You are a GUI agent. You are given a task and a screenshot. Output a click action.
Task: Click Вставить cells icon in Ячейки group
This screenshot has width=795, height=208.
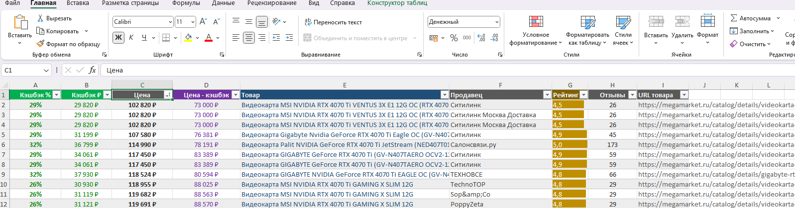click(x=656, y=21)
